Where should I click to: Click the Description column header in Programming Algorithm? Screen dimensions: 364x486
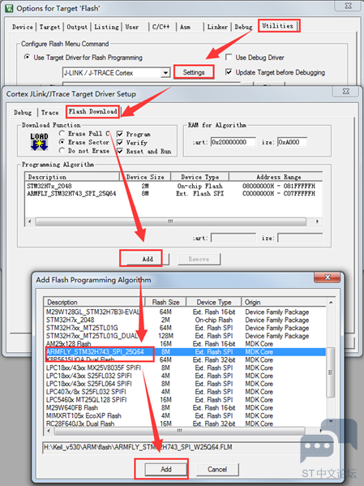point(72,177)
